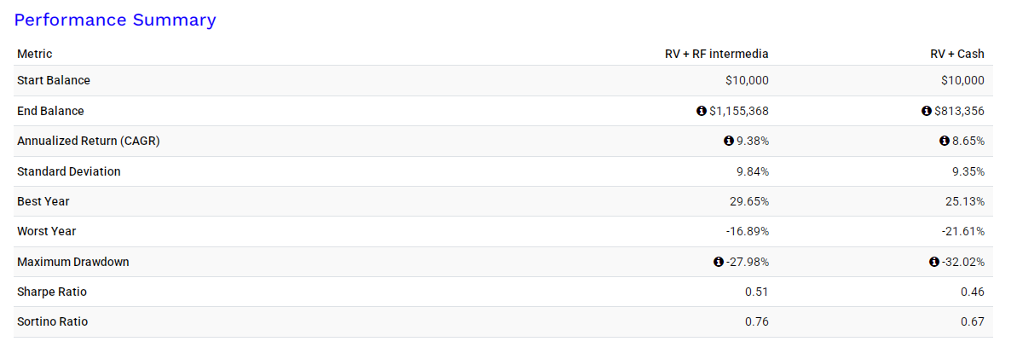Viewport: 1017px width, 353px height.
Task: Click the Sortino Ratio row label
Action: point(53,321)
